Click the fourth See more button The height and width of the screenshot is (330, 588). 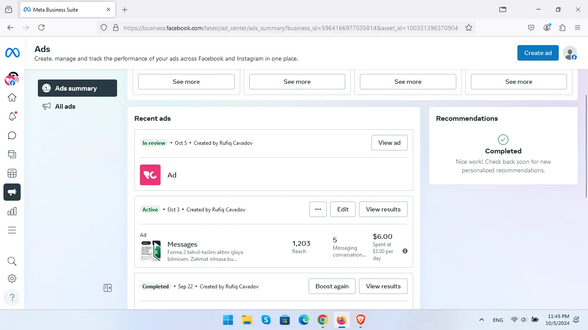tap(519, 82)
